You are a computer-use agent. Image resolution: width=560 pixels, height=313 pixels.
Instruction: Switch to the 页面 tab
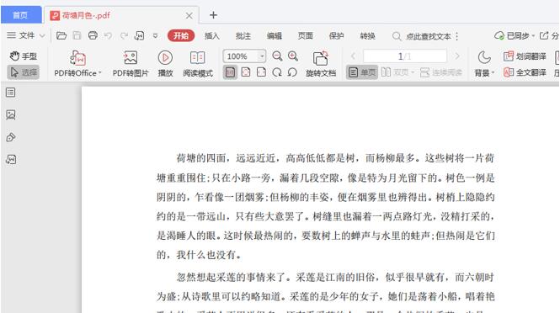tap(306, 35)
